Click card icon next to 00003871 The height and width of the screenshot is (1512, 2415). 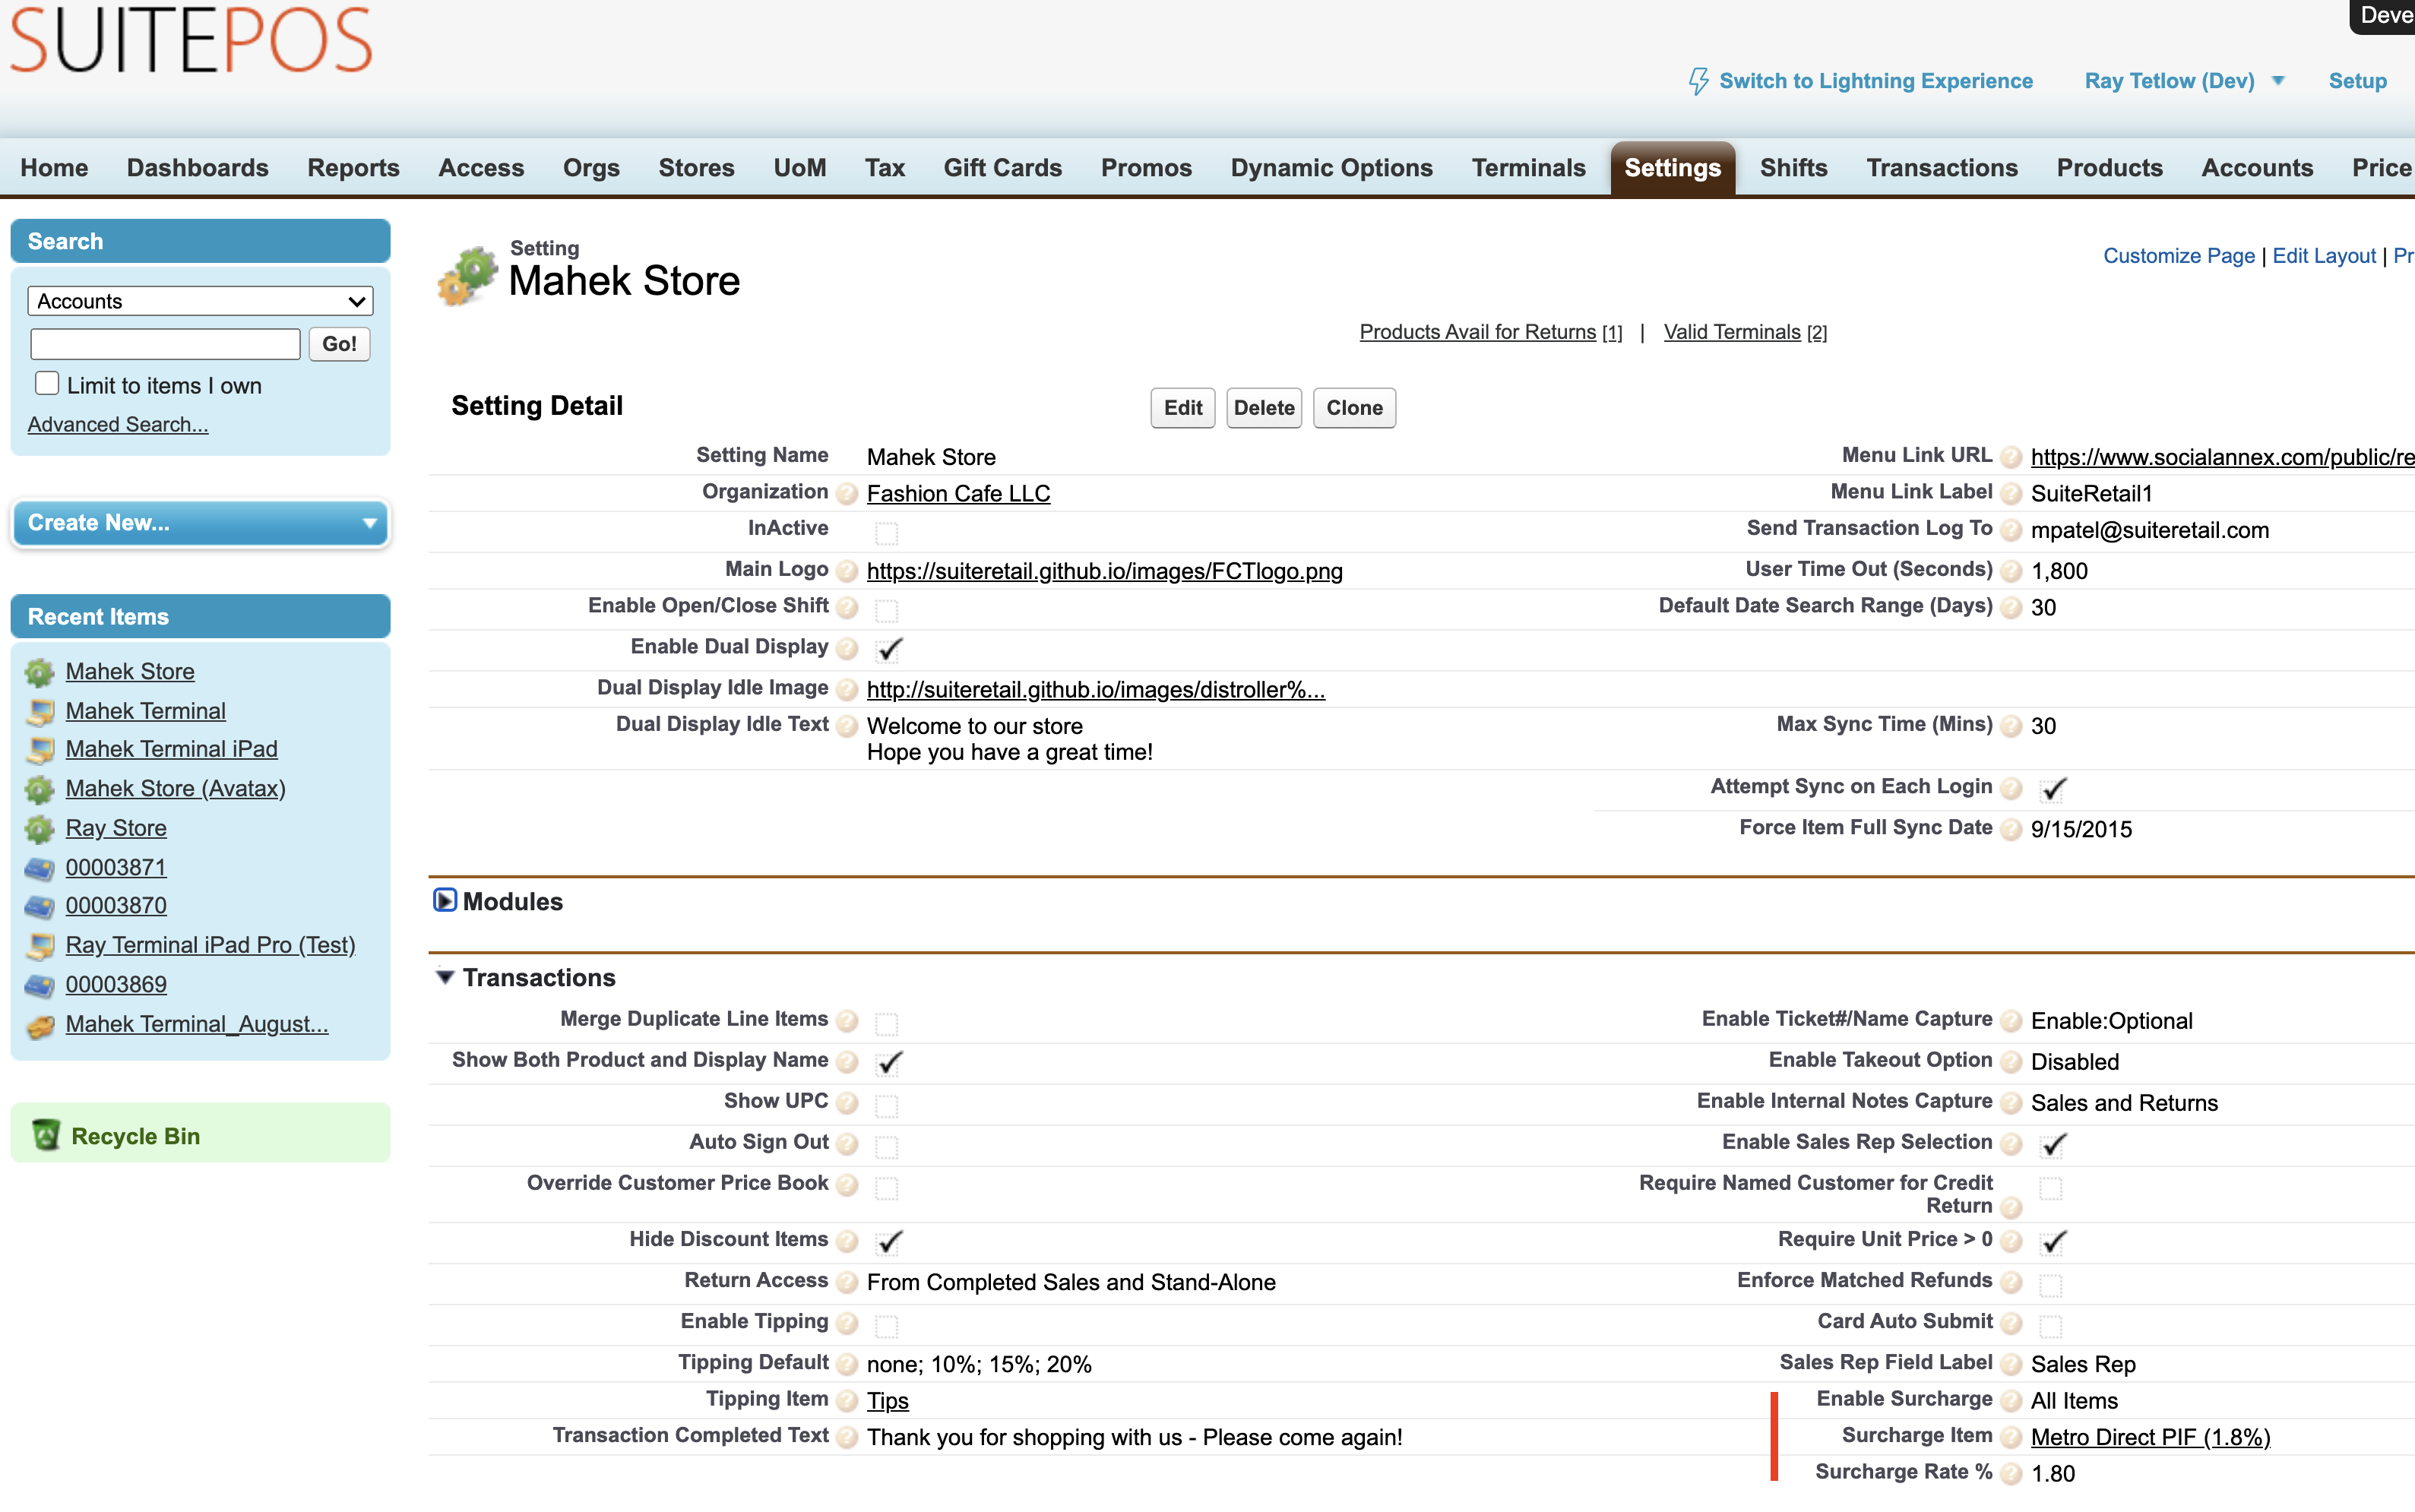39,868
